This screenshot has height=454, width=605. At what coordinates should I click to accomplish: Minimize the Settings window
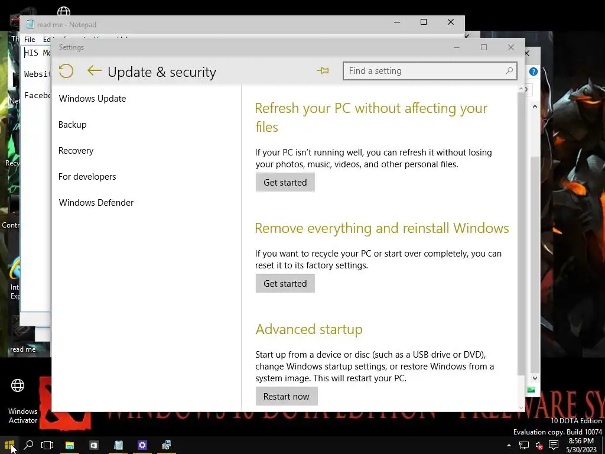(x=457, y=47)
